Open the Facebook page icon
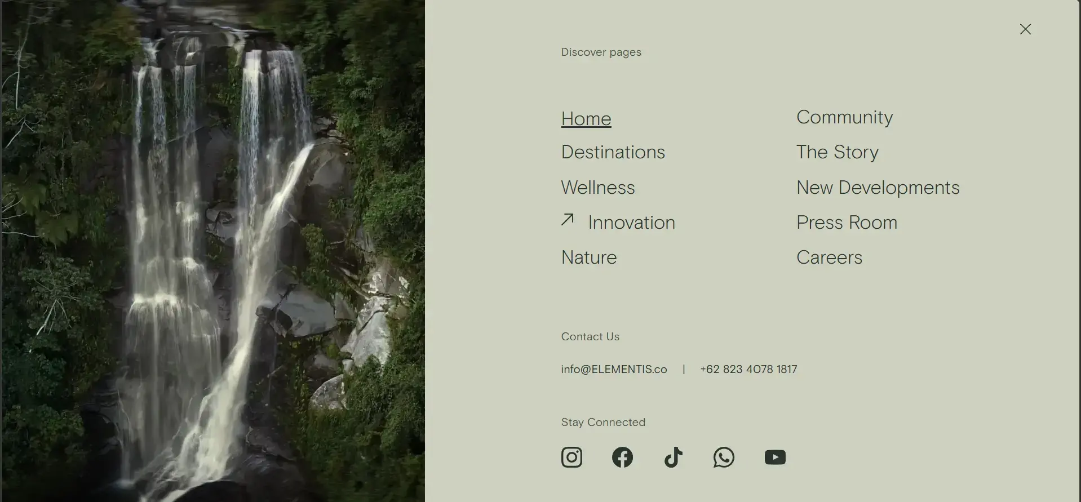This screenshot has width=1081, height=502. (622, 457)
